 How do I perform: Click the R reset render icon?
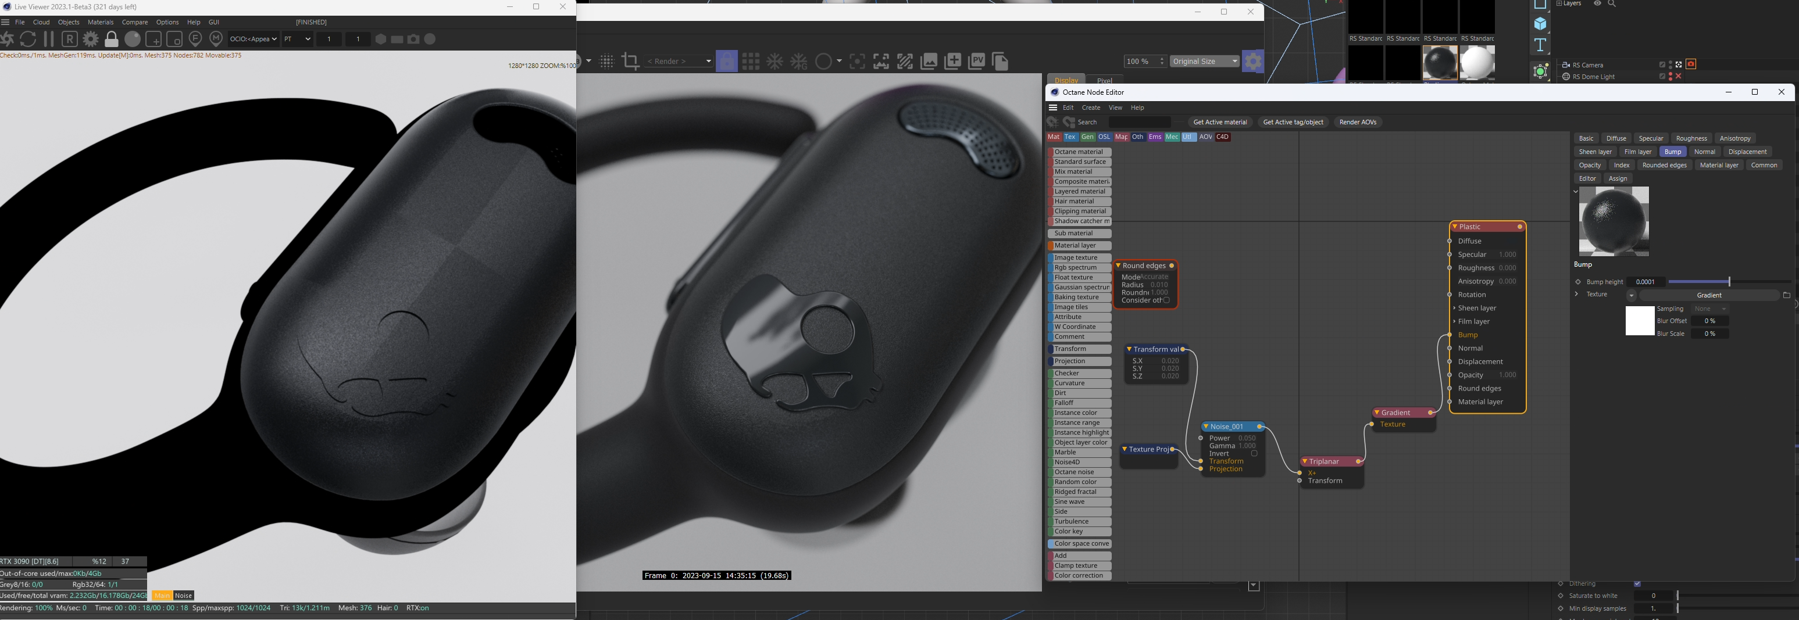pos(70,39)
